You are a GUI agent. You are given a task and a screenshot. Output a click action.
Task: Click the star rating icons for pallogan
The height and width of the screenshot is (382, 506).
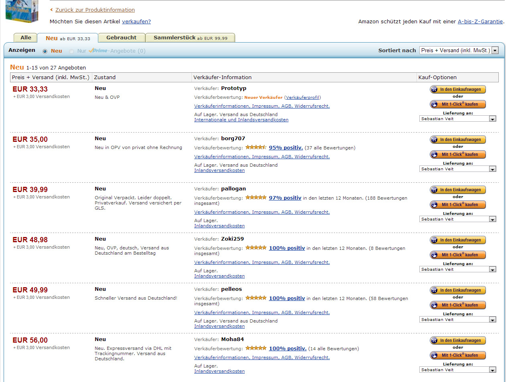click(256, 198)
